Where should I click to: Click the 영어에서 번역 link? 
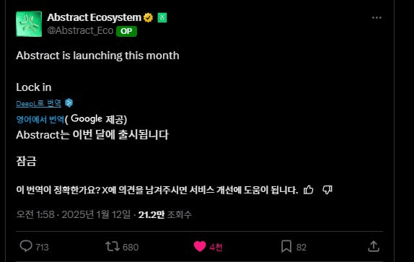(x=40, y=119)
